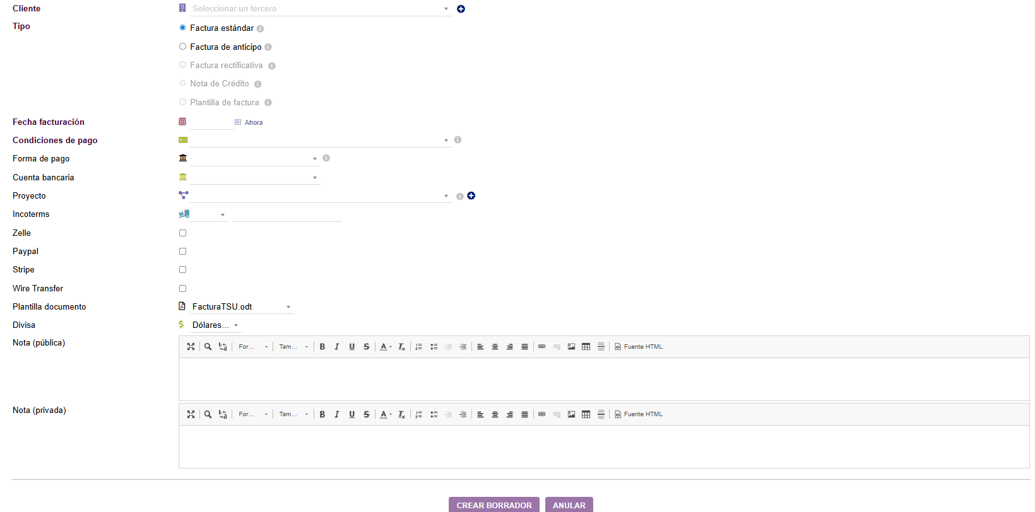Tick the Paypal checkbox
The width and height of the screenshot is (1035, 512).
[183, 252]
